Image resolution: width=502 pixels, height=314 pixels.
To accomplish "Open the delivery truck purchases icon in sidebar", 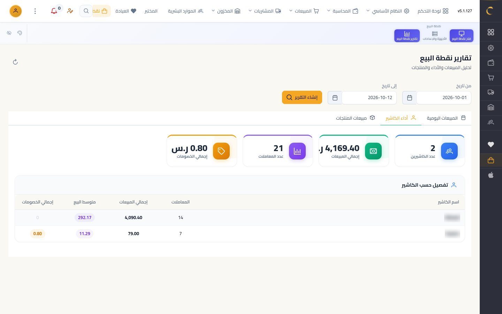I will pyautogui.click(x=491, y=92).
